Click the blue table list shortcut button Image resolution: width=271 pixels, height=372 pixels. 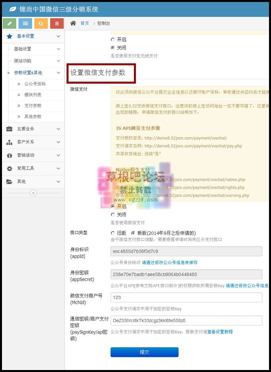pyautogui.click(x=26, y=23)
